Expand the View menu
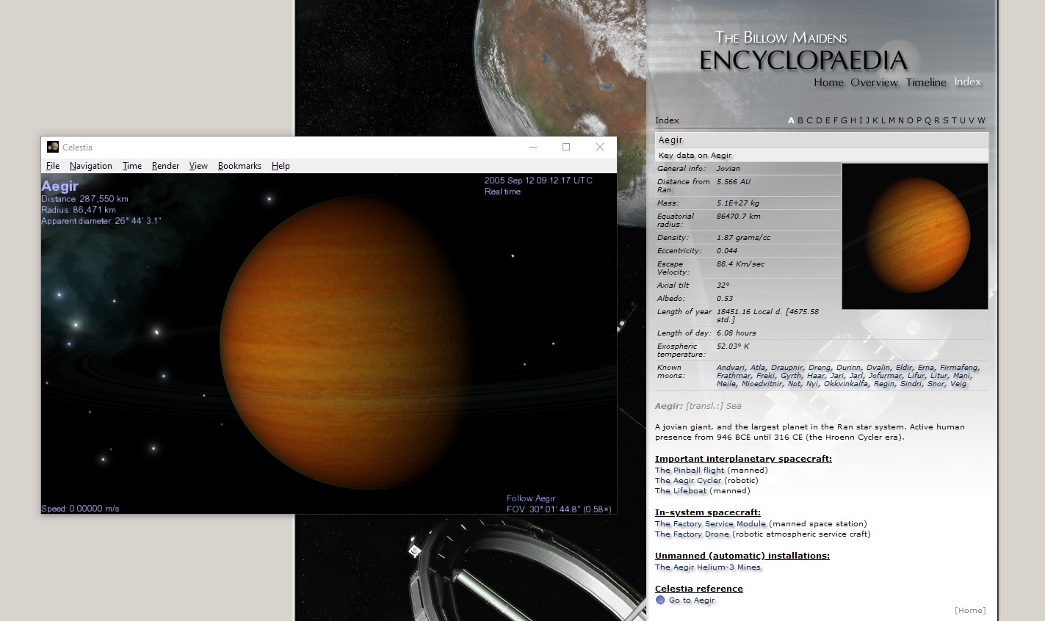This screenshot has height=621, width=1045. 198,166
